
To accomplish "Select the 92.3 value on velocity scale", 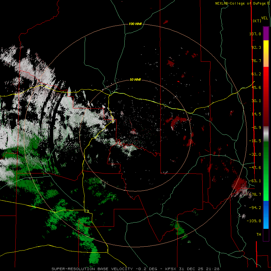I will (256, 47).
